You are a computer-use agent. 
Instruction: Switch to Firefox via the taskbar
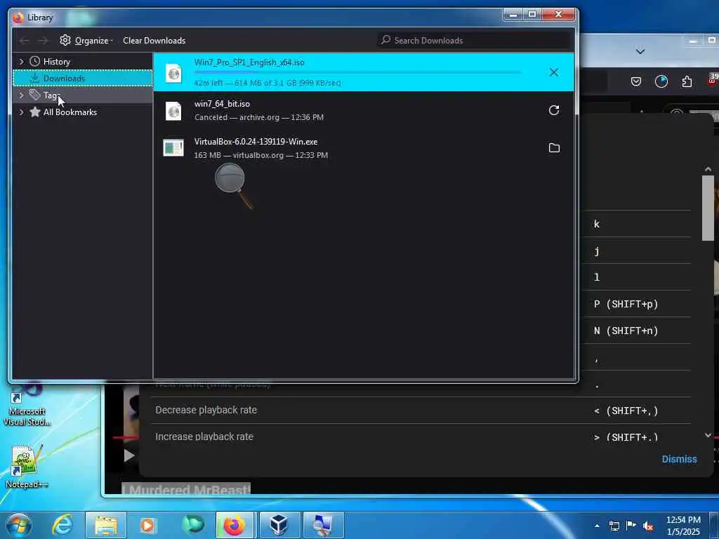click(x=235, y=525)
